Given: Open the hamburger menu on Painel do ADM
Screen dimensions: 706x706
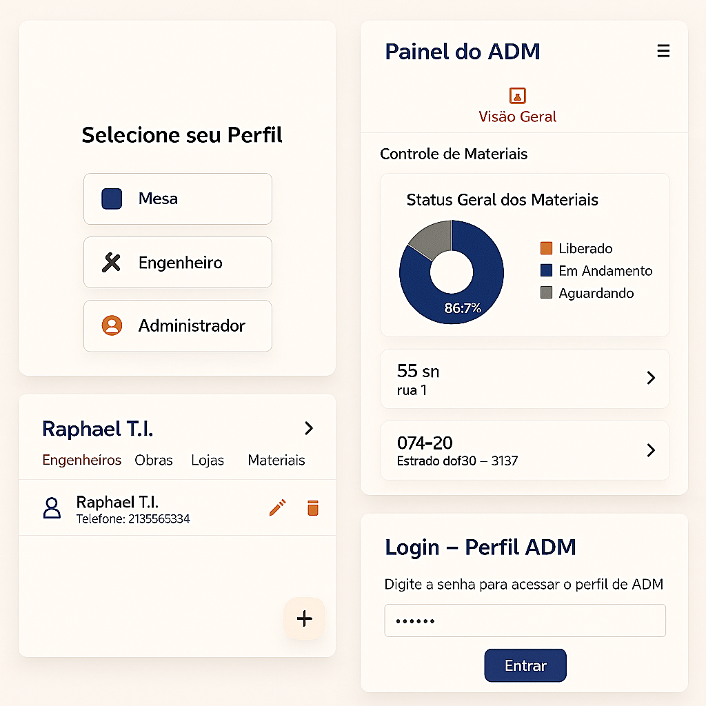Looking at the screenshot, I should 663,50.
